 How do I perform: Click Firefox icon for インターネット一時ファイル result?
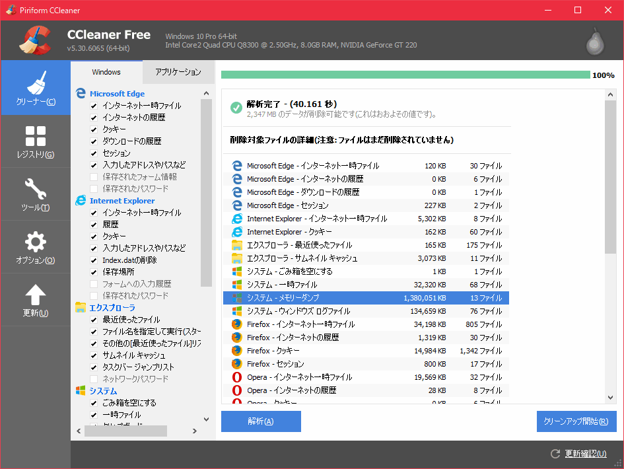pyautogui.click(x=237, y=324)
